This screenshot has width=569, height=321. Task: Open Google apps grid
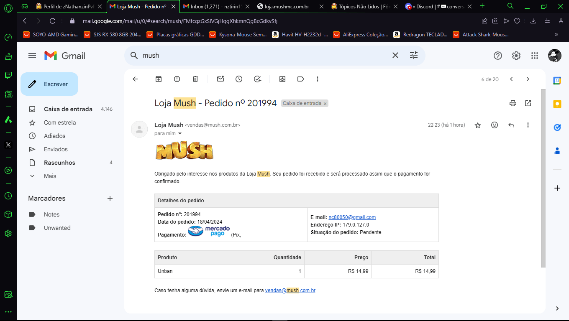(535, 56)
